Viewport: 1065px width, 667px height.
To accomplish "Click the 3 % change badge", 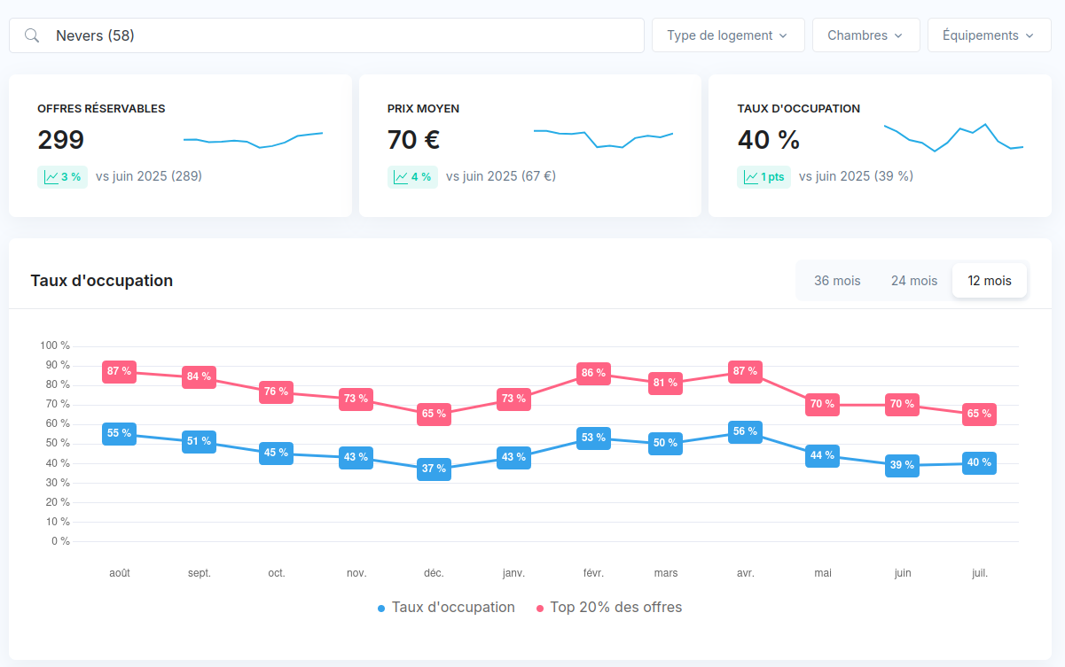I will [x=62, y=177].
